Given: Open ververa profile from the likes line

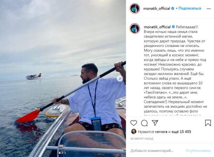Looking at the screenshot, I should pyautogui.click(x=161, y=132).
